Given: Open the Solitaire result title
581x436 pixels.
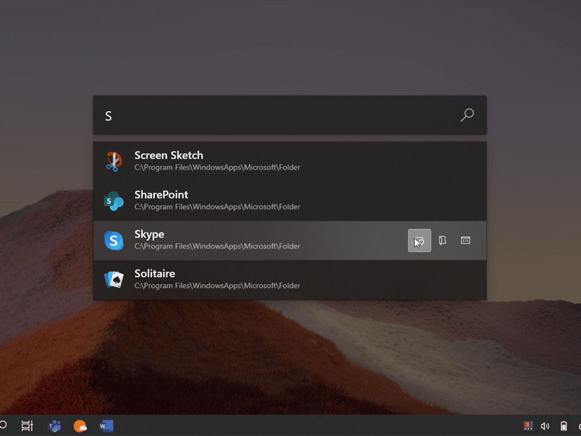Looking at the screenshot, I should [x=154, y=274].
